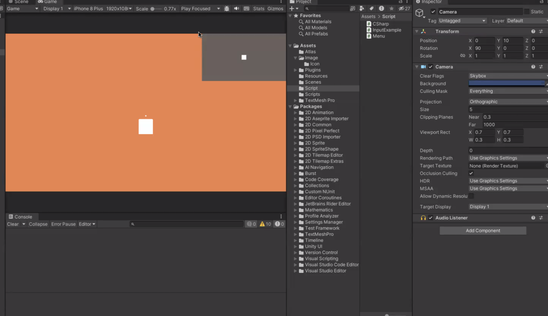Enable Allow Dynamic Resolution checkbox
This screenshot has width=548, height=316.
pos(471,196)
